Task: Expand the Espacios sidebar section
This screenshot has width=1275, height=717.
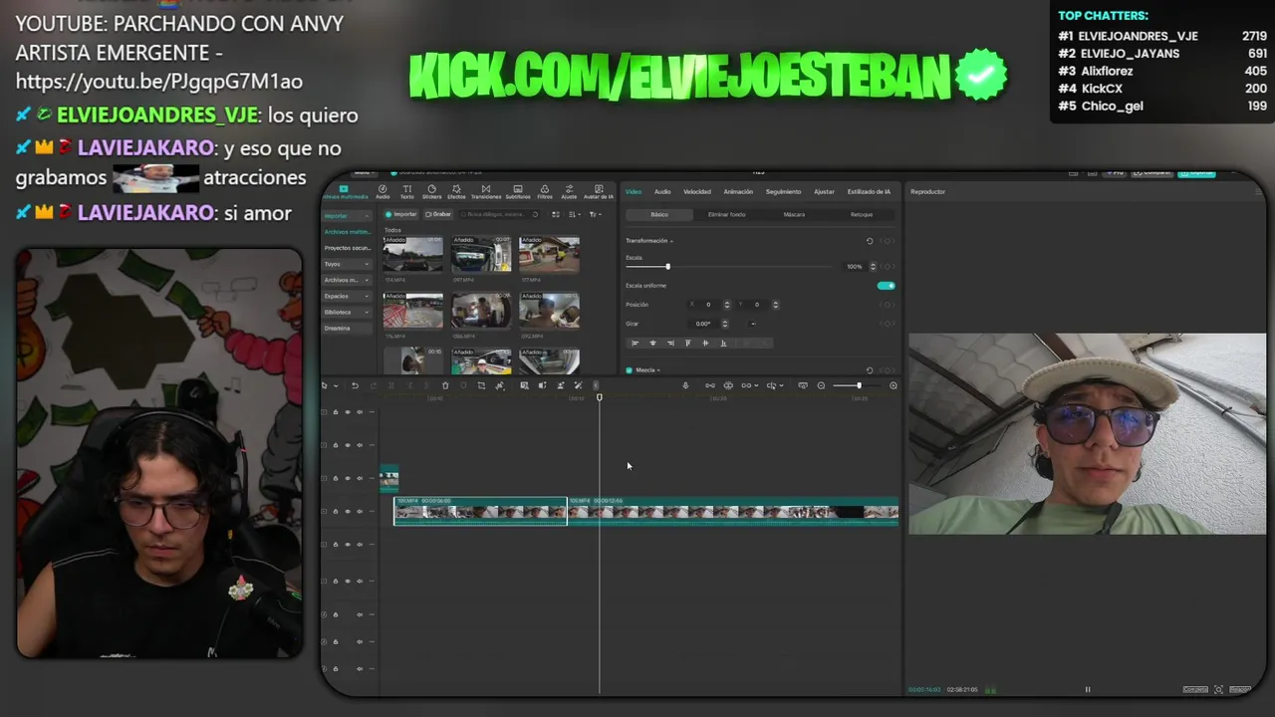Action: coord(367,296)
